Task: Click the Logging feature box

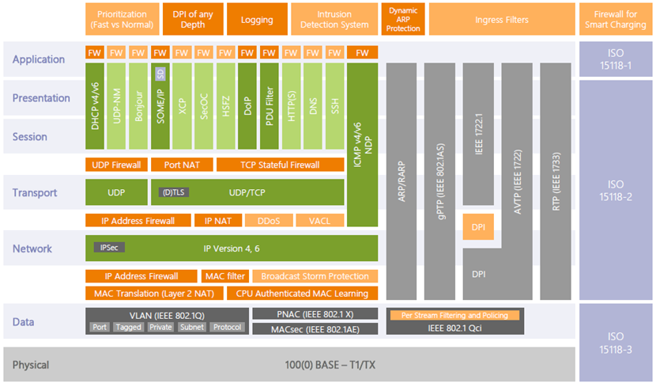Action: (x=257, y=20)
